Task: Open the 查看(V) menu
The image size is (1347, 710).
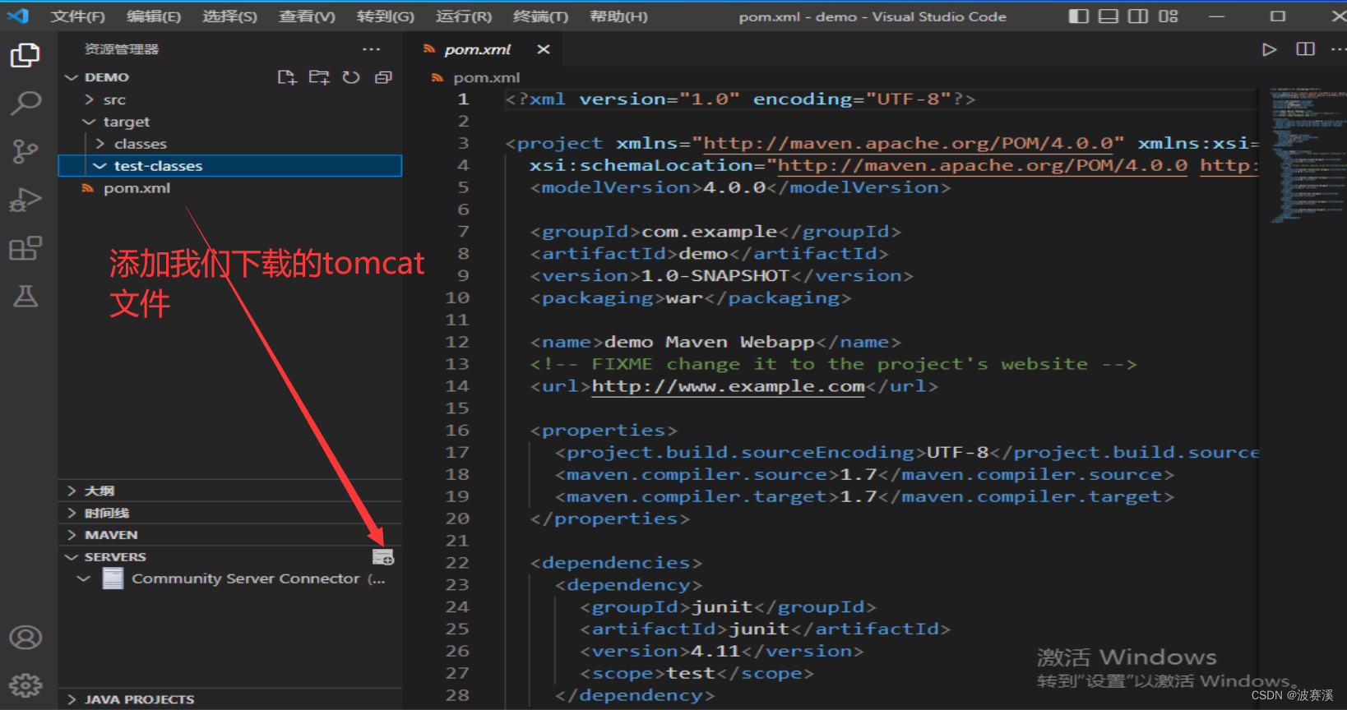Action: 307,16
